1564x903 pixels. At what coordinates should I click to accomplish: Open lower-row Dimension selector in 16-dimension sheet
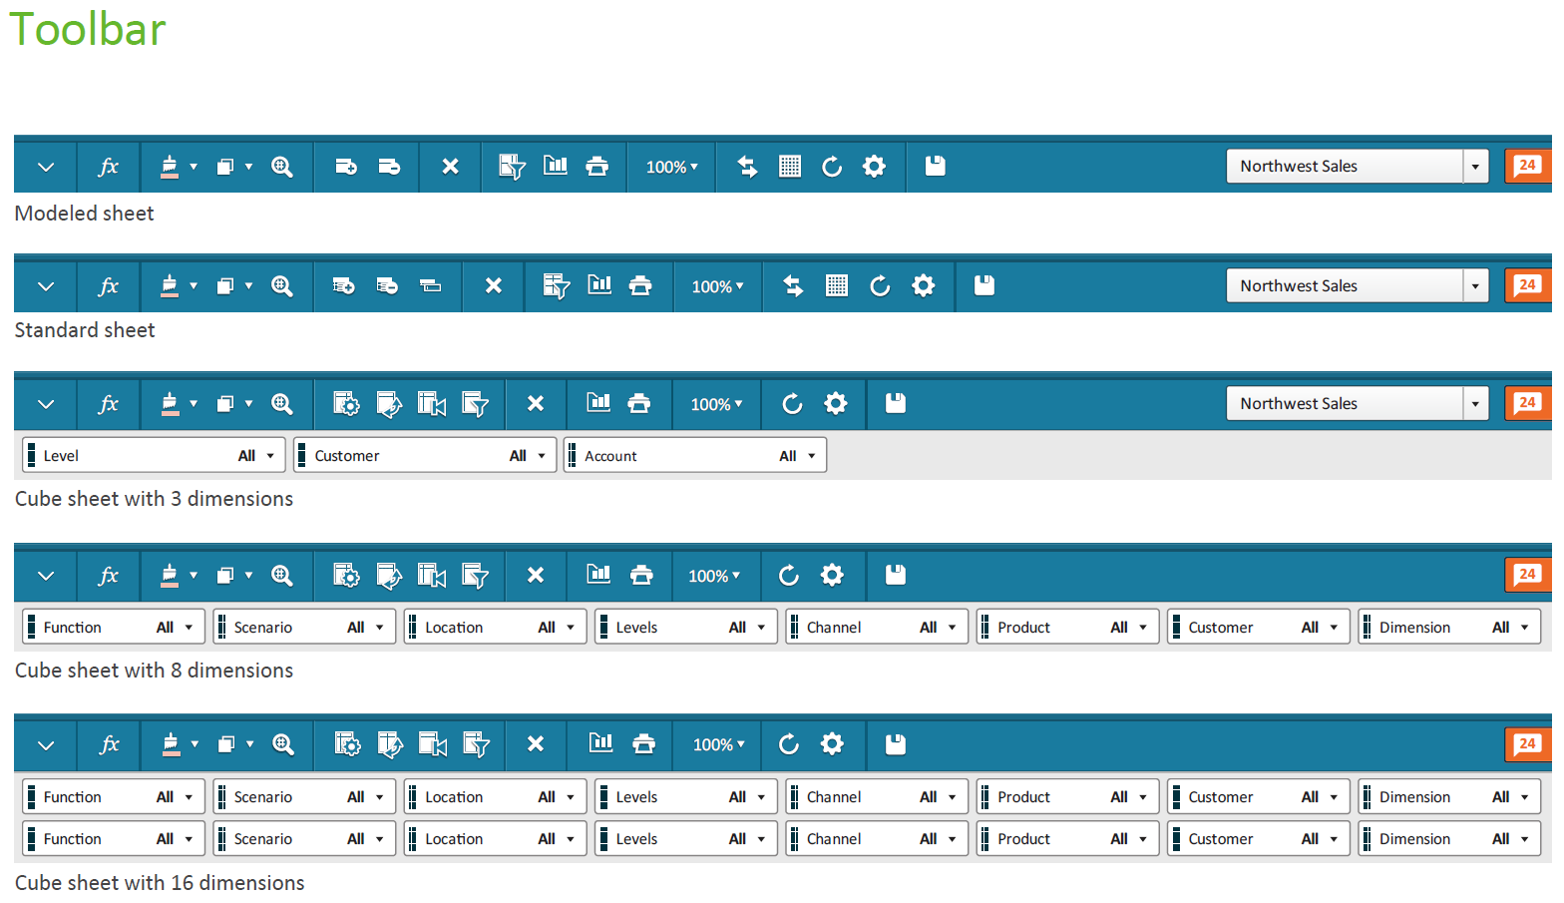coord(1449,839)
